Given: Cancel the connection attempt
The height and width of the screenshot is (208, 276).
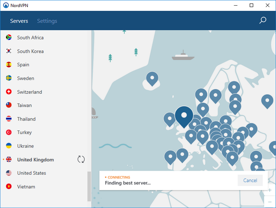Looking at the screenshot, I should 250,180.
